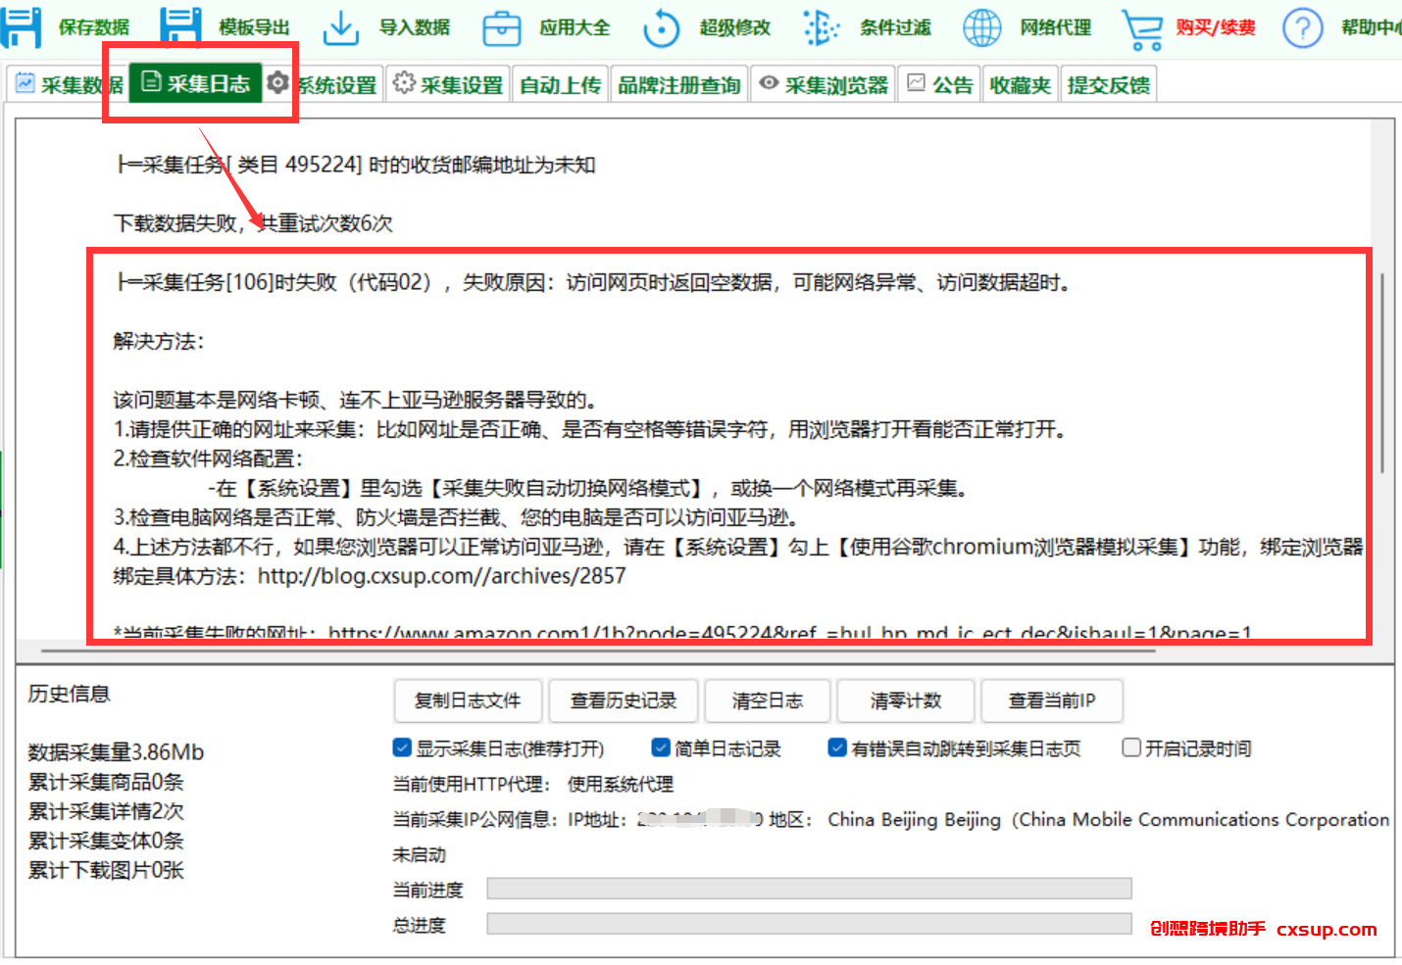The width and height of the screenshot is (1402, 965).
Task: Click the '累计采集变体0条' statistic
Action: tap(106, 841)
